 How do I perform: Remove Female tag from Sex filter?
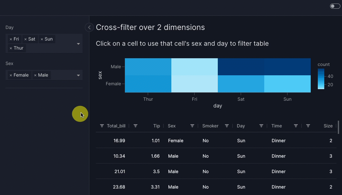[x=11, y=75]
